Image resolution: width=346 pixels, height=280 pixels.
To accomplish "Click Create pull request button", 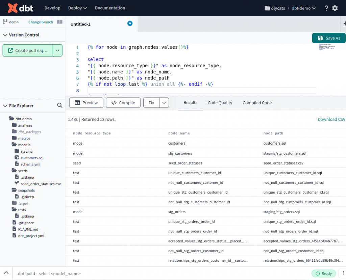I will point(28,51).
